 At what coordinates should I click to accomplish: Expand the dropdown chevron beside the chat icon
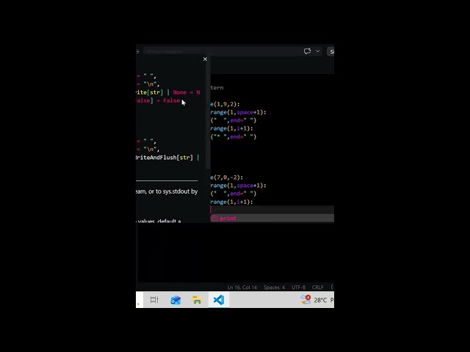pos(318,51)
